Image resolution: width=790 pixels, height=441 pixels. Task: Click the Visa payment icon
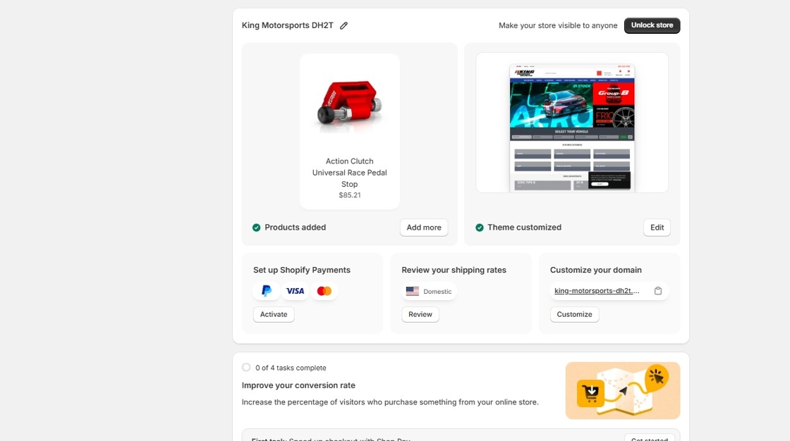tap(296, 291)
